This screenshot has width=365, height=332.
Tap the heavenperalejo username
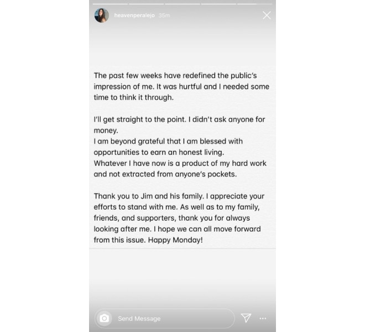[x=134, y=15]
